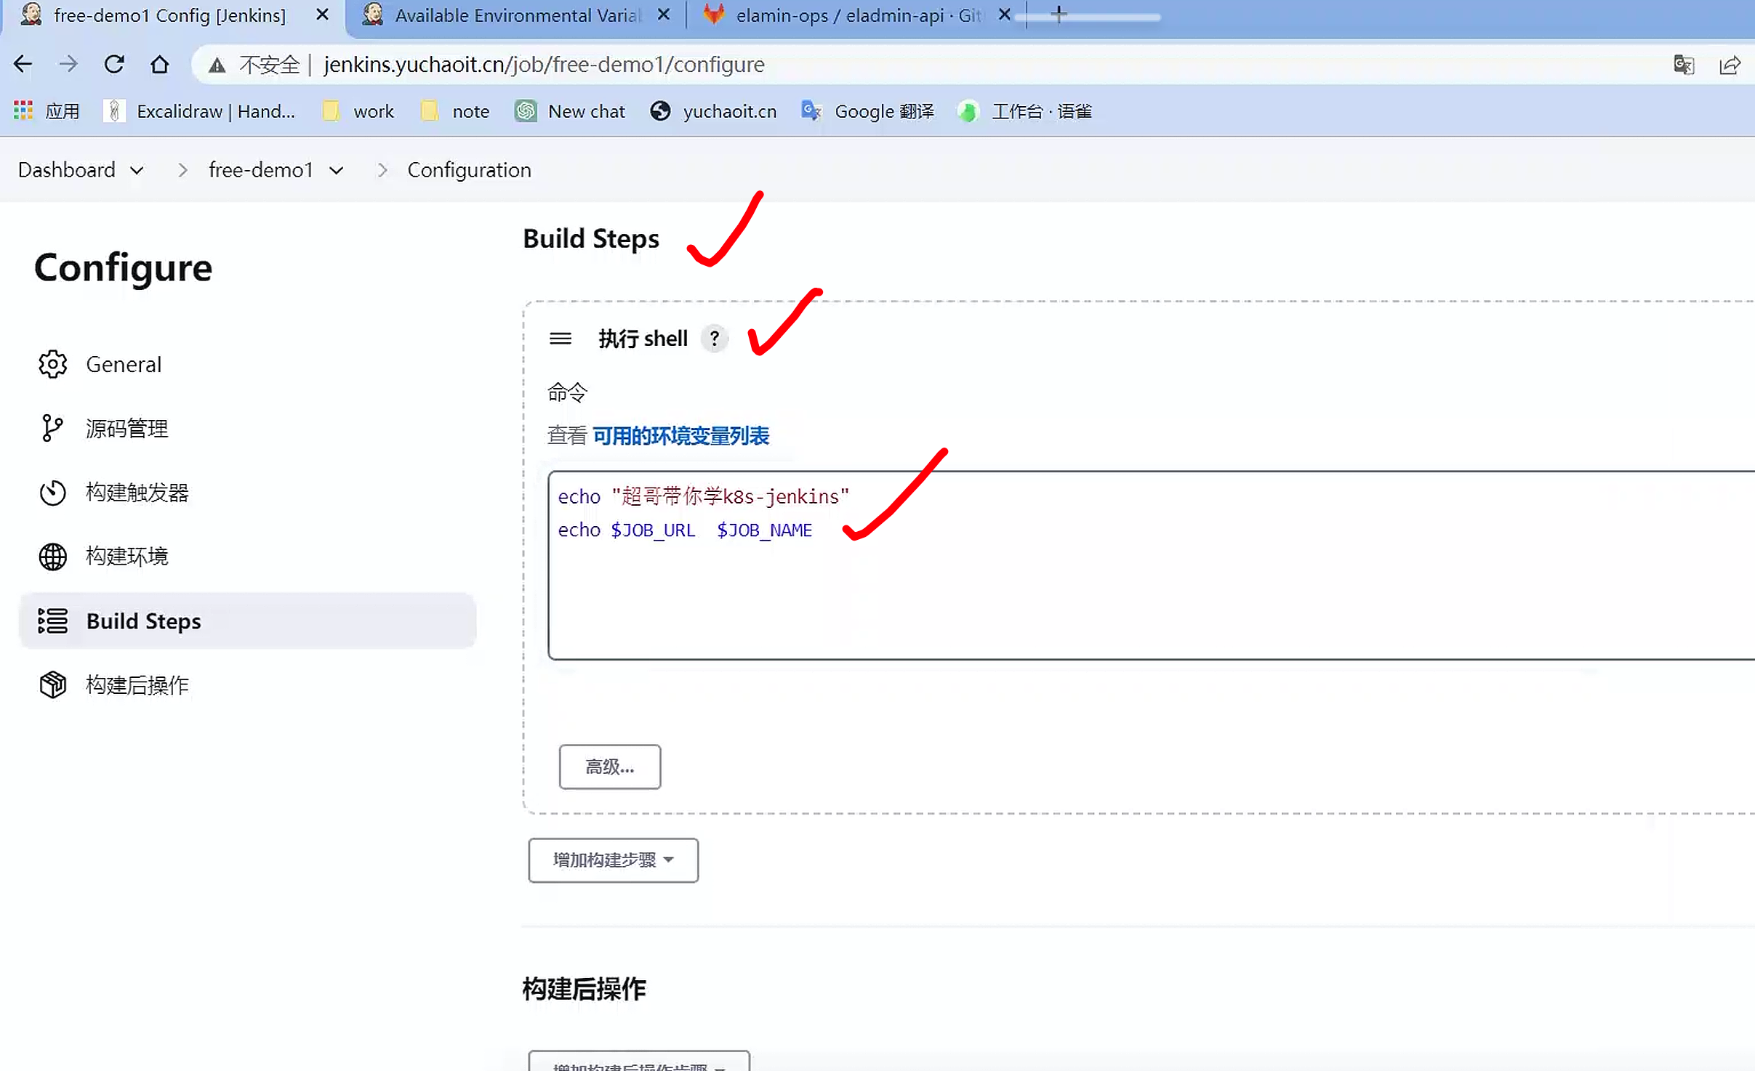Go to browser home page icon
Screen dimensions: 1755x1071
[159, 65]
